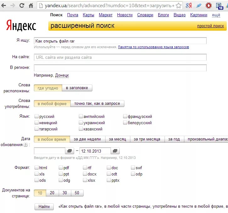Check the pdf format box
Image resolution: width=228 pixels, height=213 pixels.
pos(61,168)
